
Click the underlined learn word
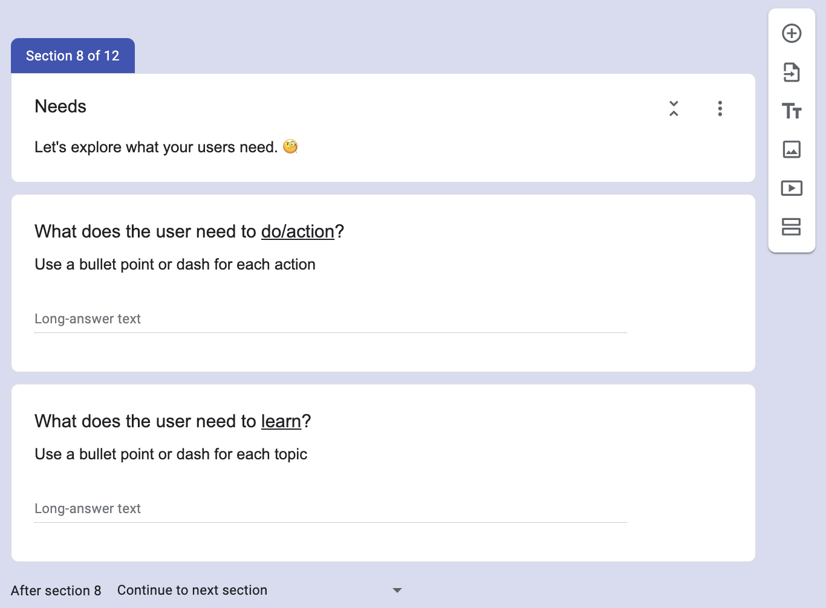281,421
